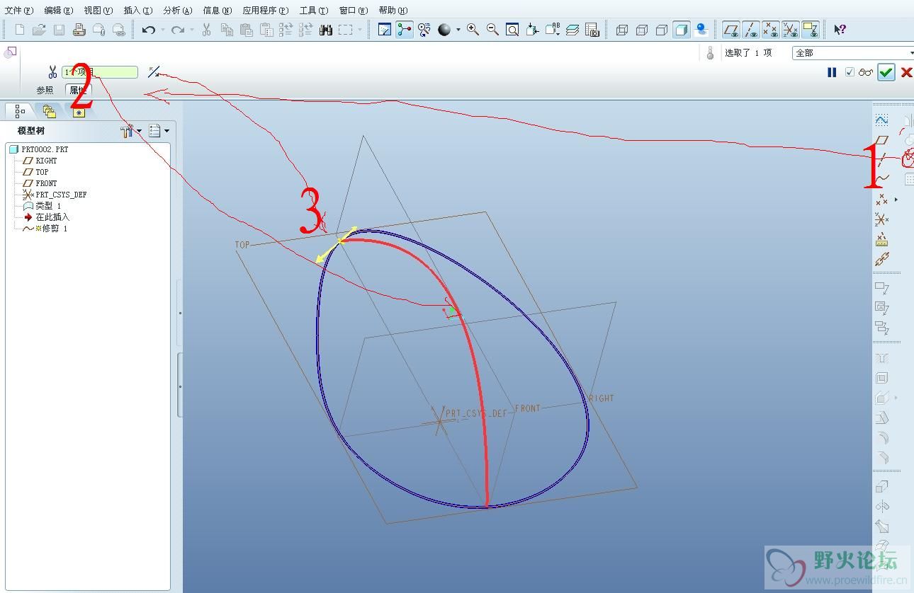Open the 插入(I) menu
This screenshot has height=593, width=914.
tap(137, 11)
